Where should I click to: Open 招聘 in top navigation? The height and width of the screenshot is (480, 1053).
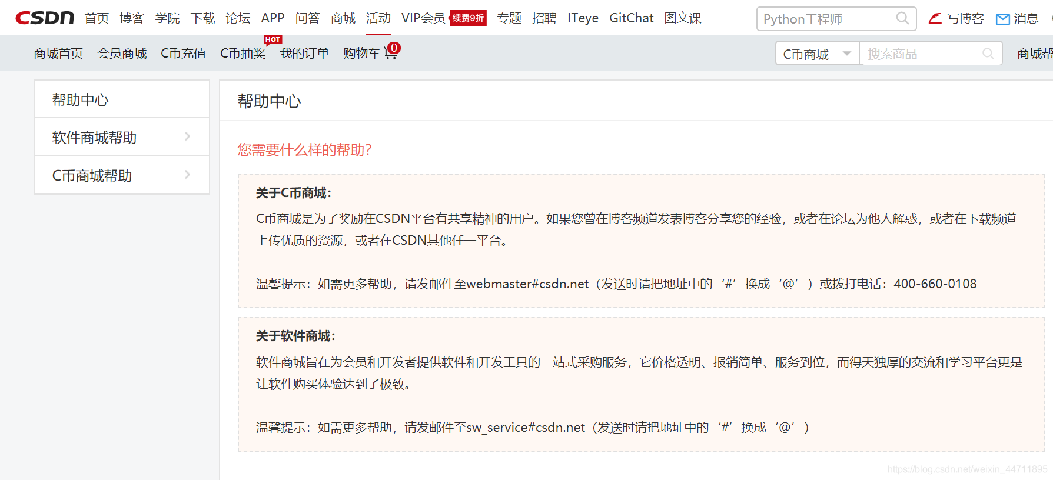point(544,18)
